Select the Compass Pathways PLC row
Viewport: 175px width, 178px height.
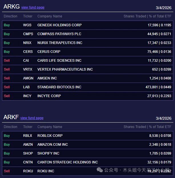click(87, 34)
